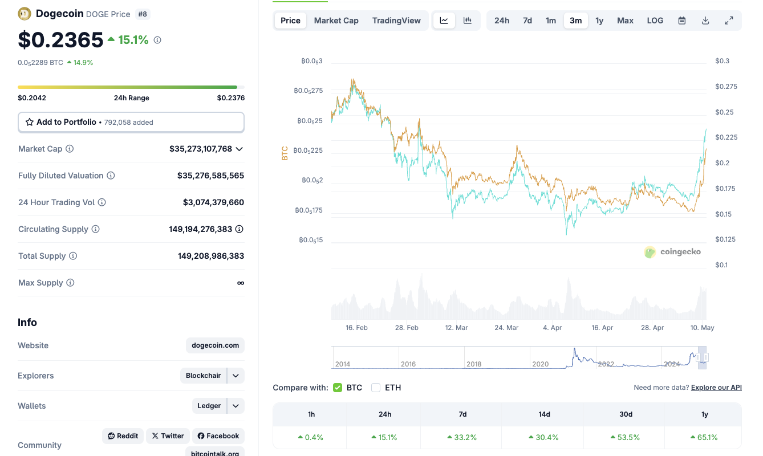Select the 1m time range
Image resolution: width=763 pixels, height=456 pixels.
[x=551, y=21]
